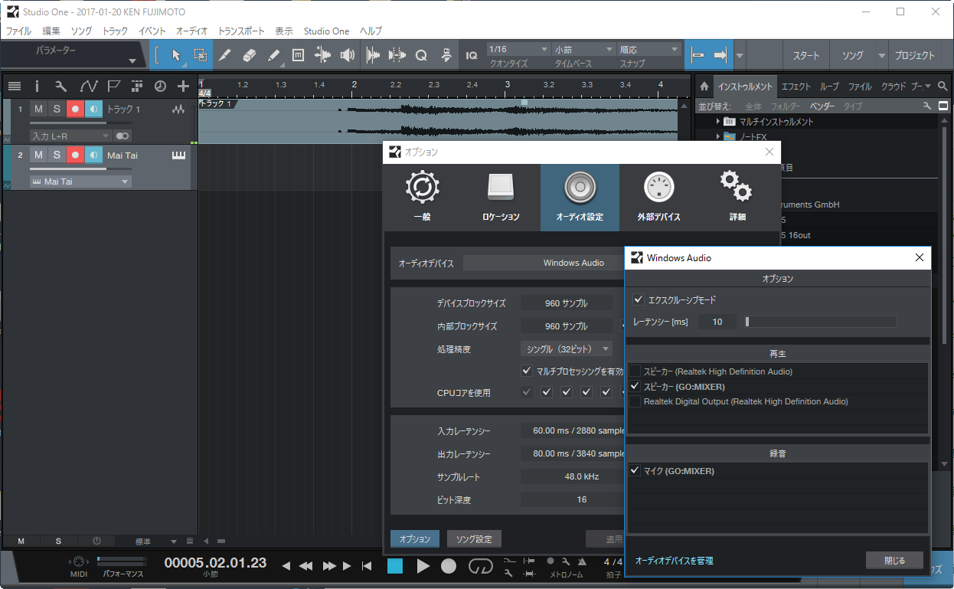Open the 順応 snap dropdown
Image resolution: width=954 pixels, height=589 pixels.
[649, 50]
